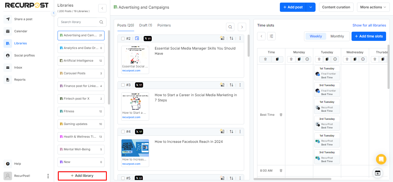The height and width of the screenshot is (182, 393).
Task: Open recurpost.com link on post #2
Action: 131,71
